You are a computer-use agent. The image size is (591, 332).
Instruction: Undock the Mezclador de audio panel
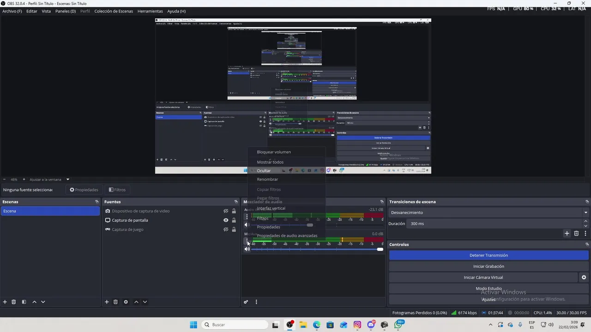[382, 202]
